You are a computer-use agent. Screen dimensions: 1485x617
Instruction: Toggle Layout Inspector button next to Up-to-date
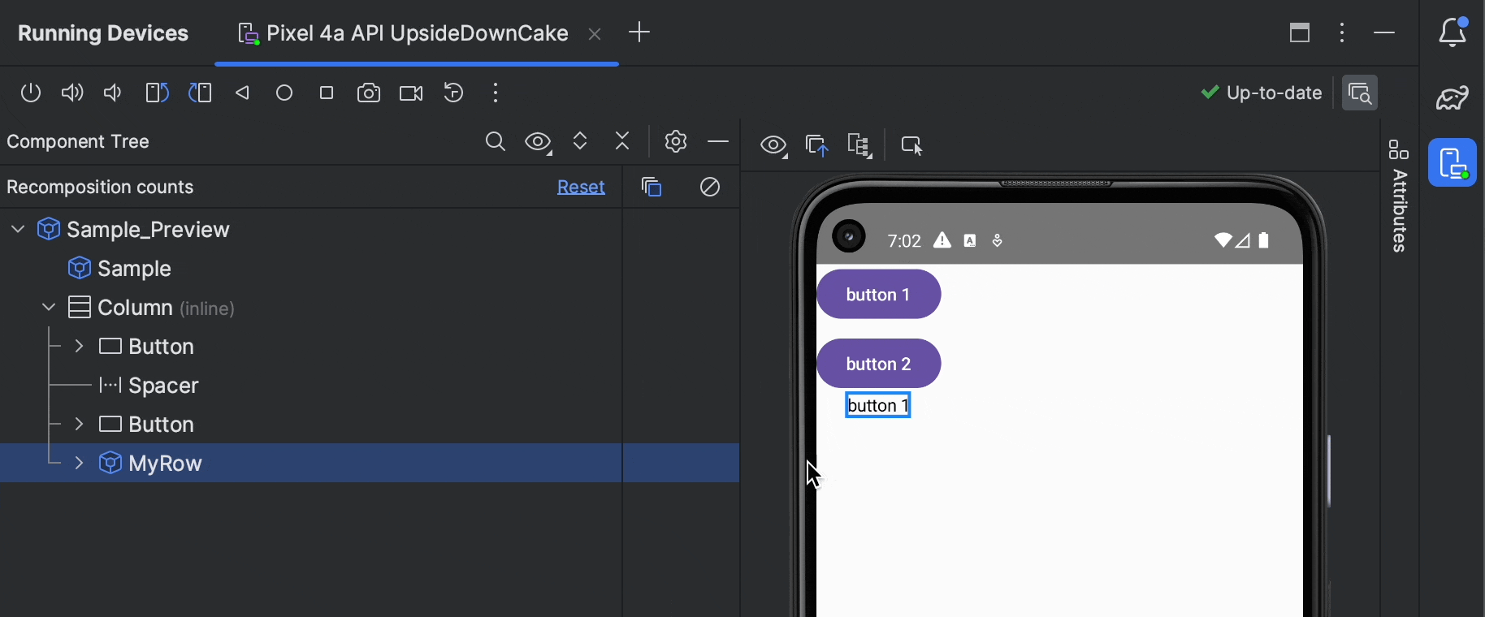pos(1360,93)
